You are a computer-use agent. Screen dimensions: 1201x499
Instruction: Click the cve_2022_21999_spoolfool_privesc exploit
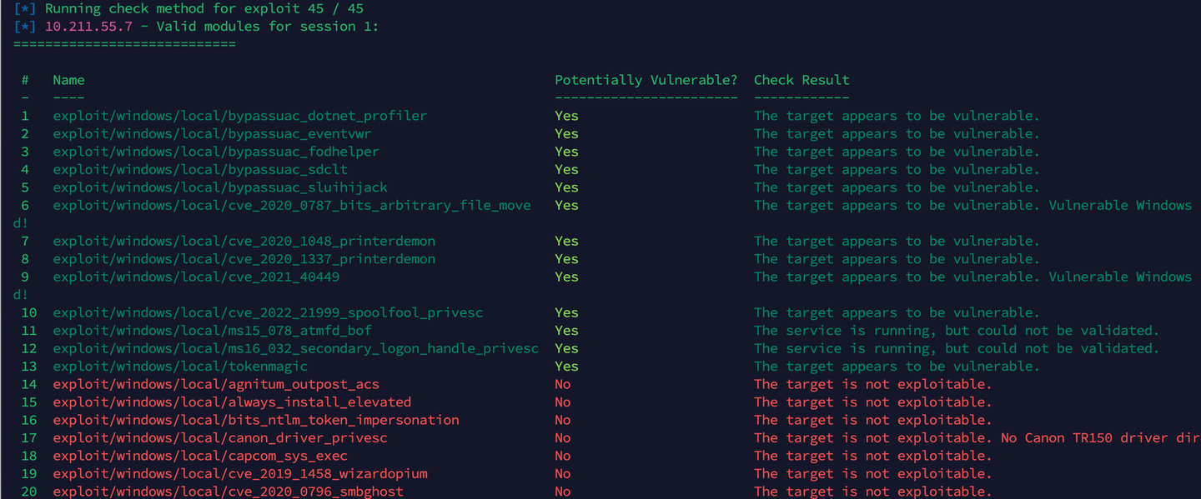coord(268,313)
